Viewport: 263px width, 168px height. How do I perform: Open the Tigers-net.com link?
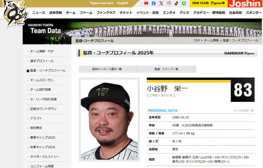[x=101, y=3]
